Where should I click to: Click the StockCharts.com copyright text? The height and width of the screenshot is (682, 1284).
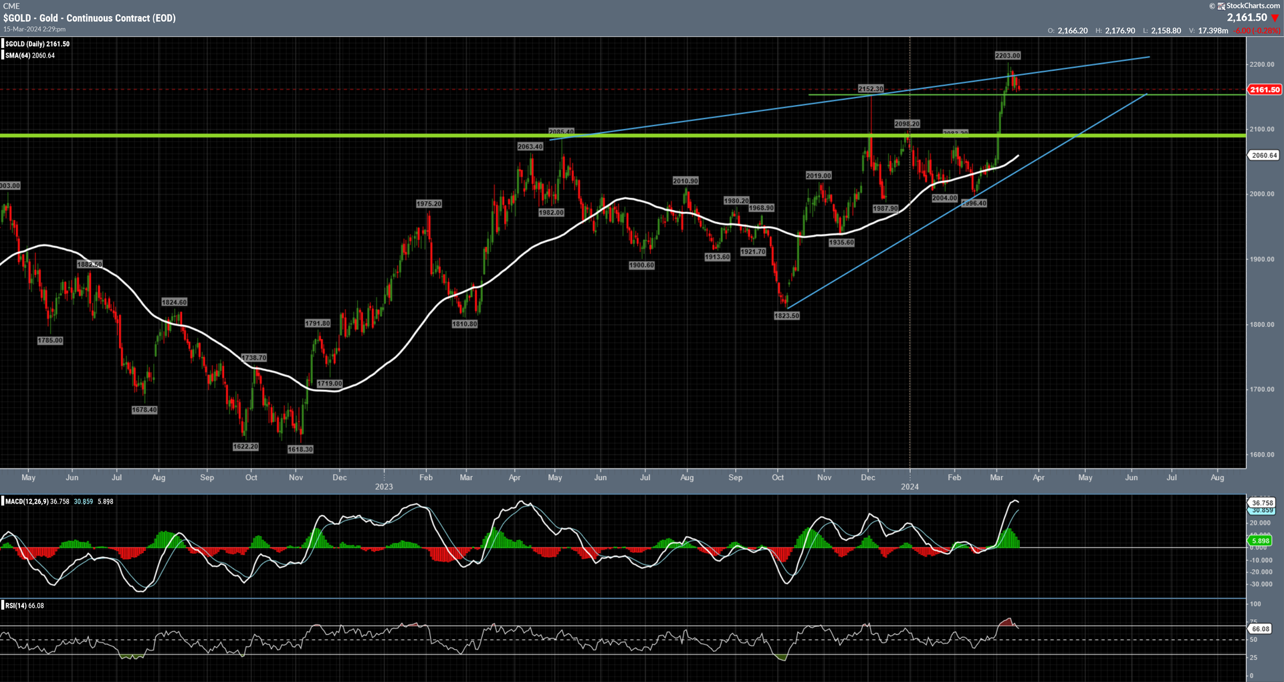[1248, 6]
